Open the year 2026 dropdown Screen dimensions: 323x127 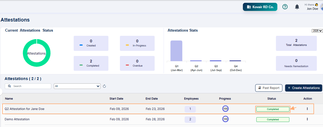click(317, 31)
